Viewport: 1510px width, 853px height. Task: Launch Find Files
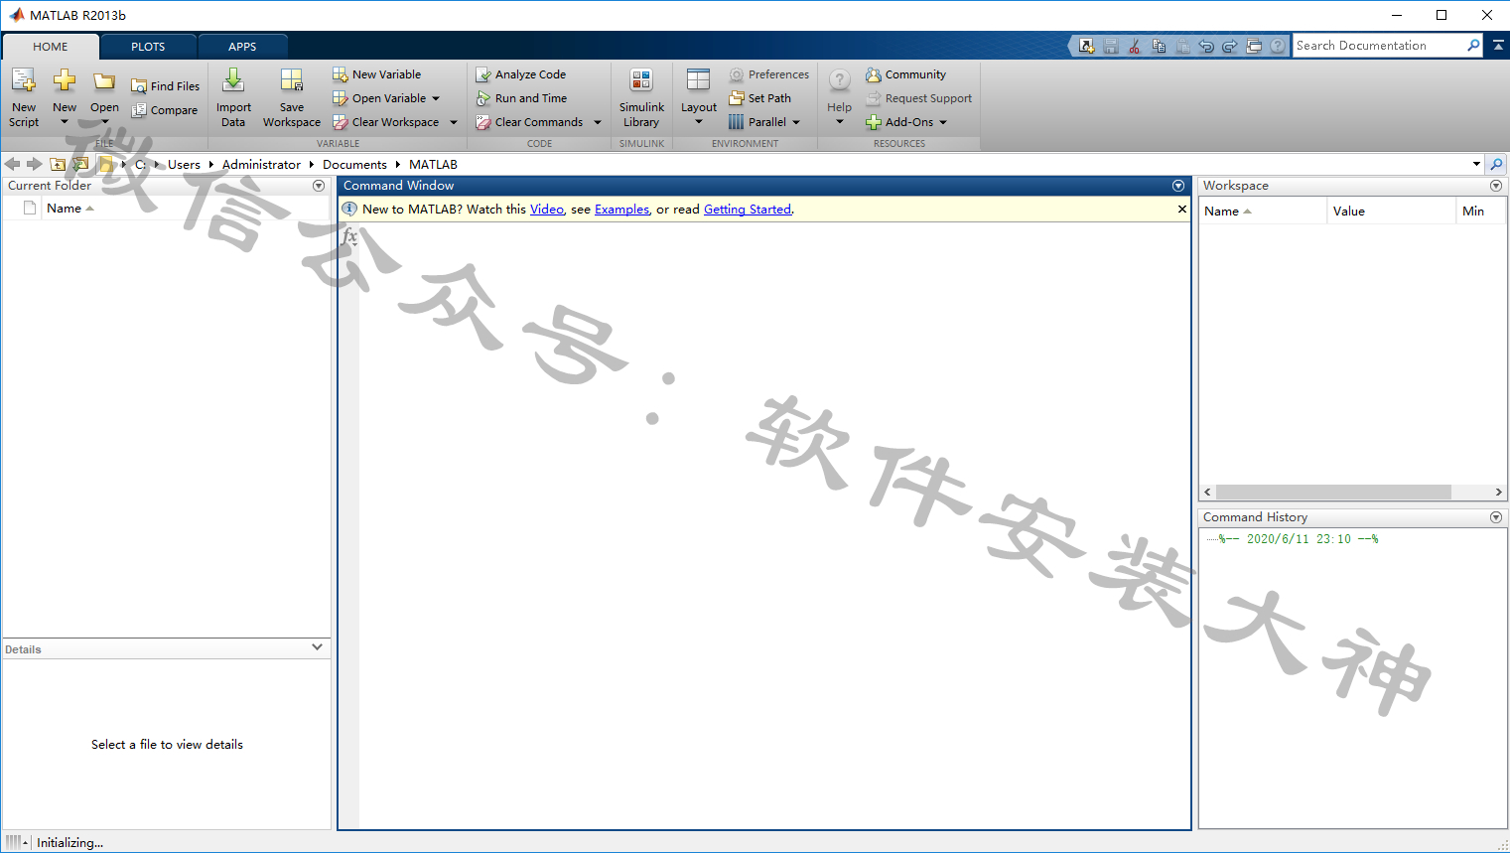(166, 86)
